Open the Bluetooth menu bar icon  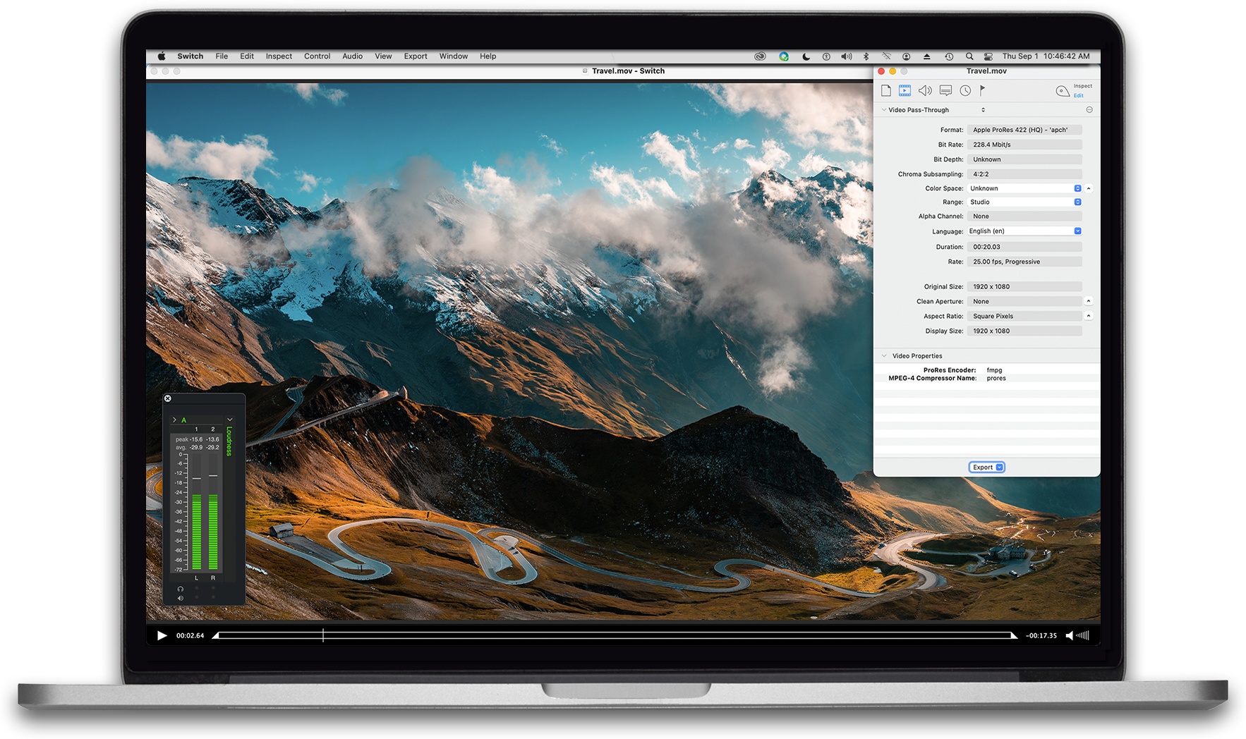(x=866, y=56)
